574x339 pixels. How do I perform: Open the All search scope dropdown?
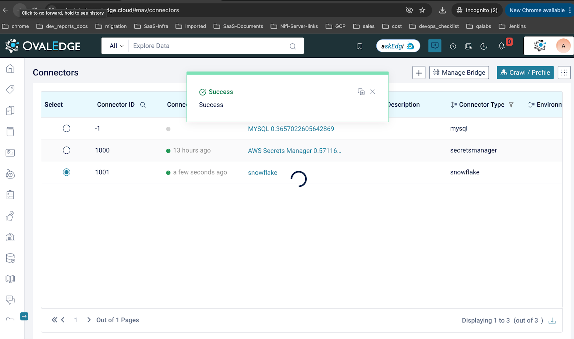[x=116, y=46]
